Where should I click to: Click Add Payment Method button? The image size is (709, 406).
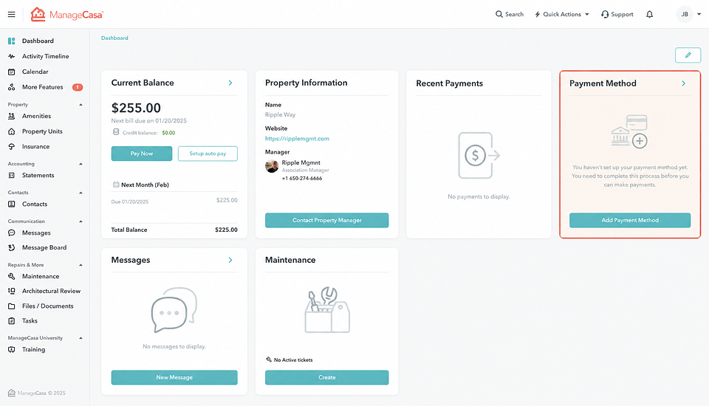pyautogui.click(x=630, y=220)
